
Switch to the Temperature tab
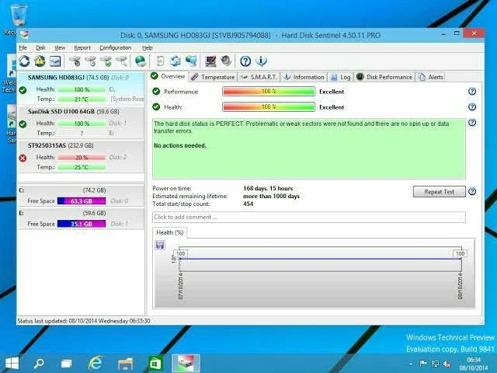tap(213, 77)
